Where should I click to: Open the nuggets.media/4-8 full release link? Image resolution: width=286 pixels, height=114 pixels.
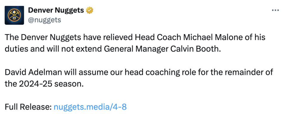point(90,107)
